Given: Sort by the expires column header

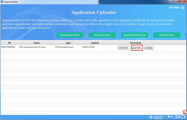Looking at the screenshot, I should [95, 43].
